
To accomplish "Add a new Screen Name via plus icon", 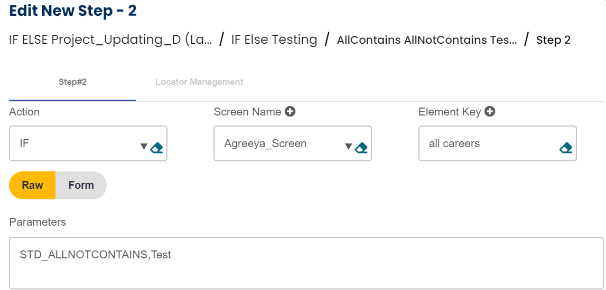I will click(x=290, y=112).
